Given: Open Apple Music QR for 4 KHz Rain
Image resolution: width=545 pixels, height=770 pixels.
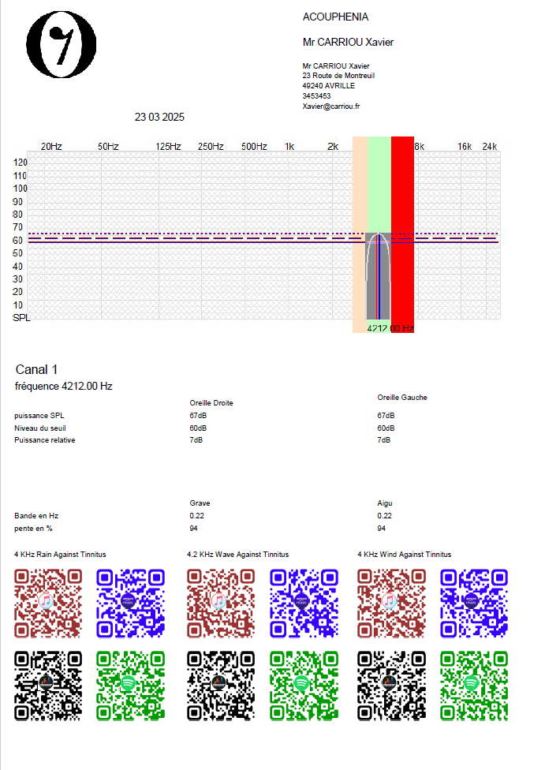Looking at the screenshot, I should pos(47,603).
